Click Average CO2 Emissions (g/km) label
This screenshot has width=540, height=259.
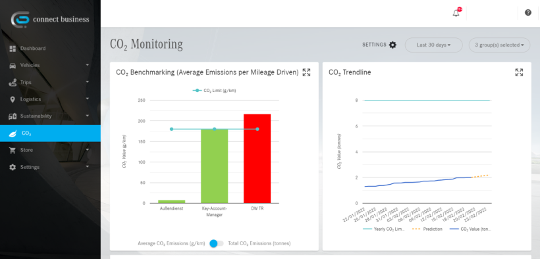coord(171,243)
